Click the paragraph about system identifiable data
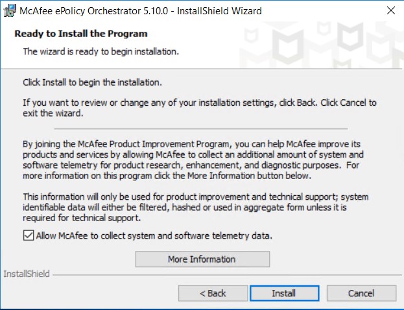Viewport: 404px width, 310px height. click(196, 207)
